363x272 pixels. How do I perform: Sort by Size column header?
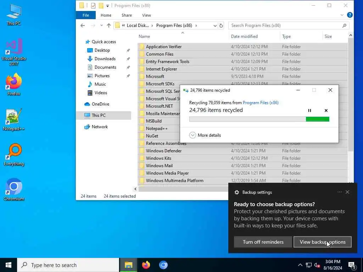click(335, 36)
